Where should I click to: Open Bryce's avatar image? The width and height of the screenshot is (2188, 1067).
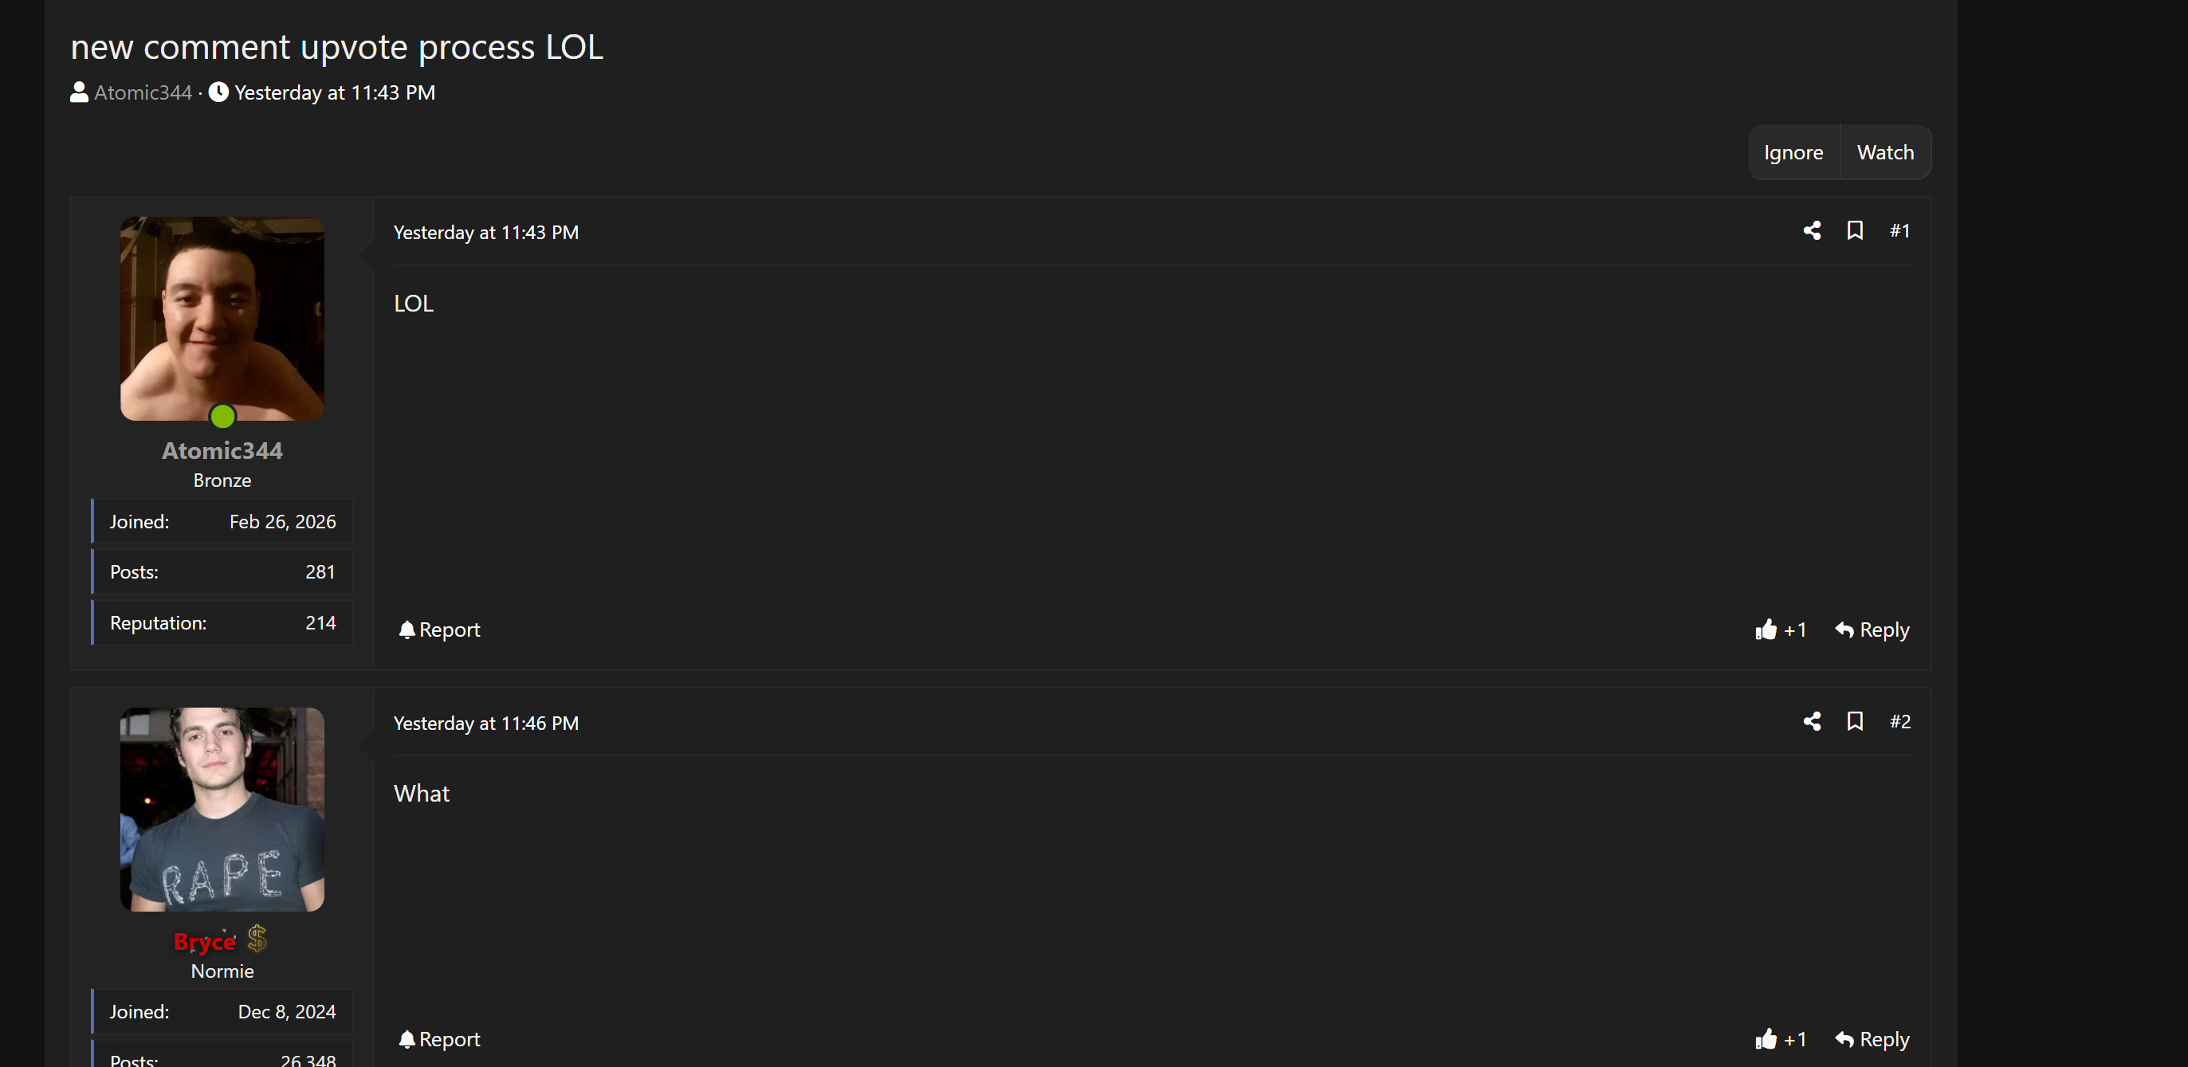coord(222,809)
